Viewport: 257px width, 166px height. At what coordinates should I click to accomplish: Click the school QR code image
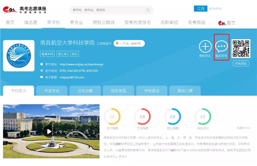[x=241, y=48]
